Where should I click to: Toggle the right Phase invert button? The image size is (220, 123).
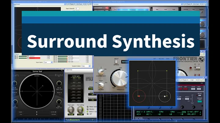(60, 94)
